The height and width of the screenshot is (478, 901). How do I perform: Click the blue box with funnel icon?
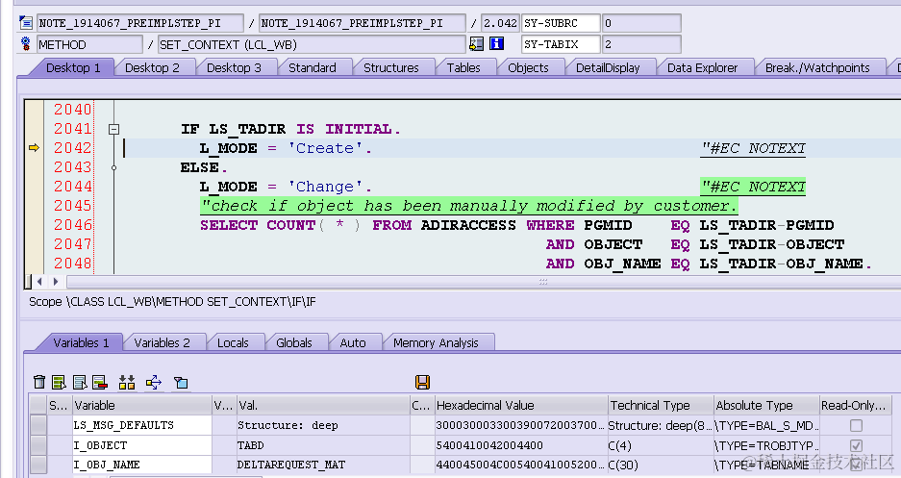(181, 382)
